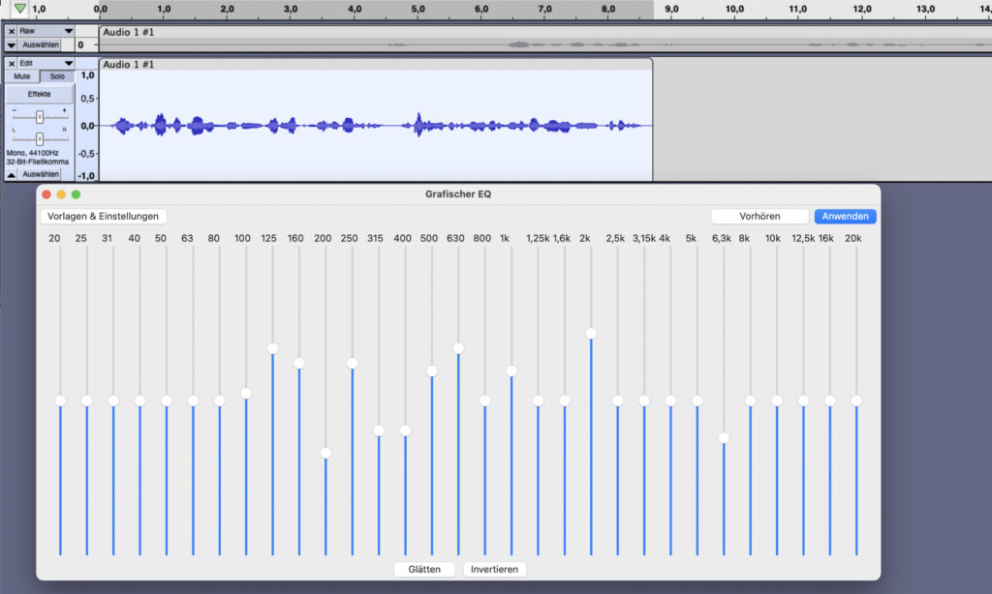The width and height of the screenshot is (992, 594).
Task: Click the 1,25k band slider knob
Action: 539,401
